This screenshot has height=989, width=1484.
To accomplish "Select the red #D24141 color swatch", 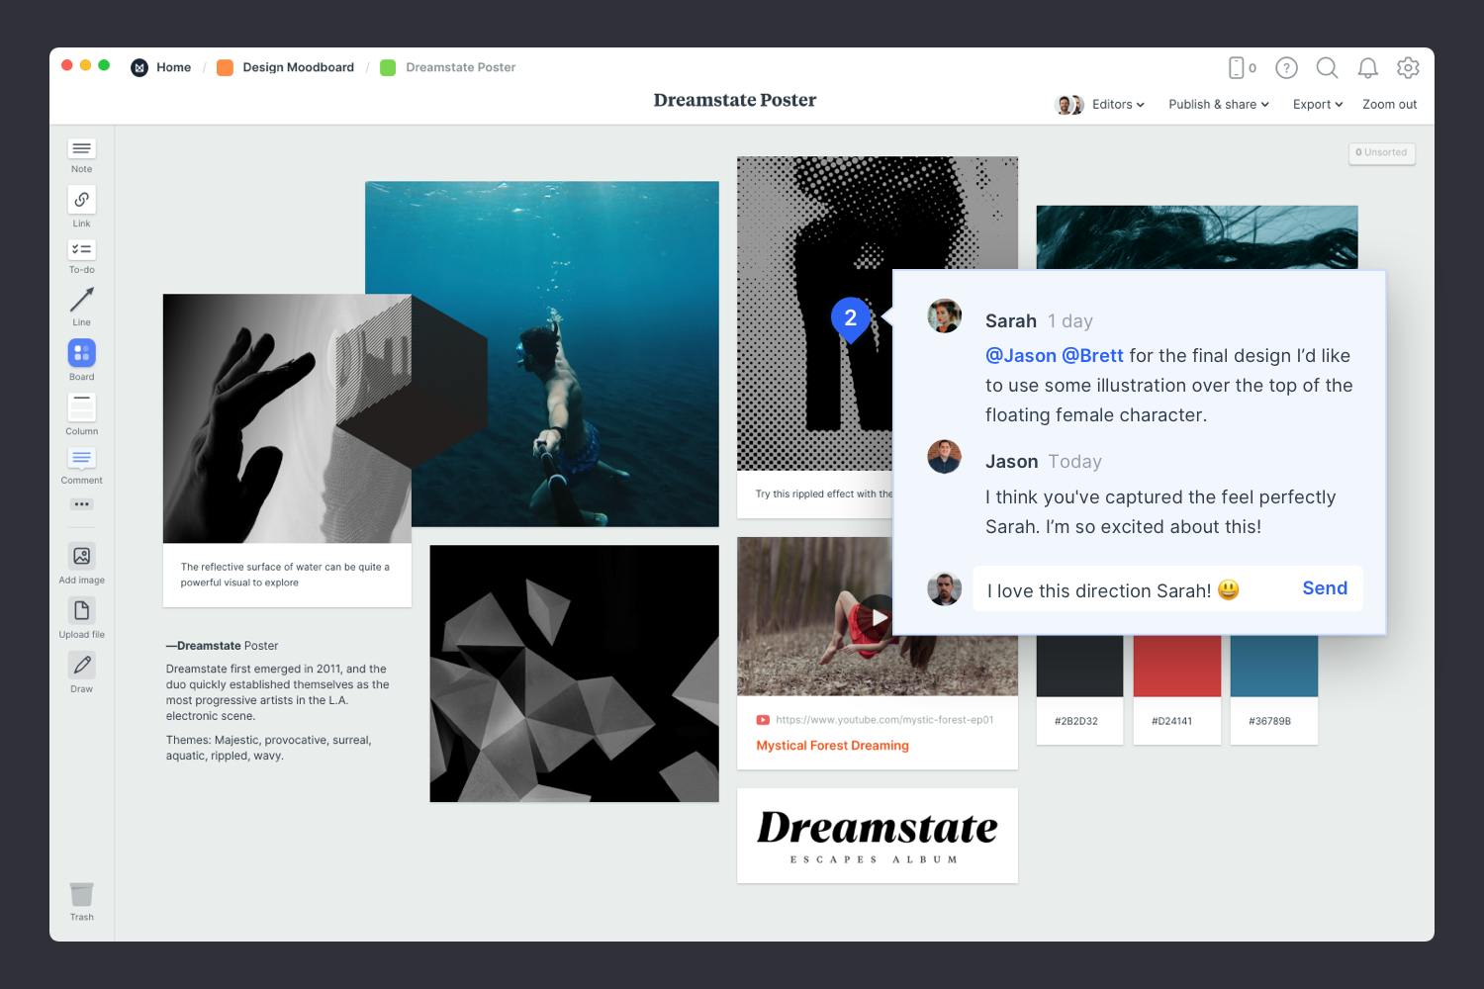I will coord(1176,668).
